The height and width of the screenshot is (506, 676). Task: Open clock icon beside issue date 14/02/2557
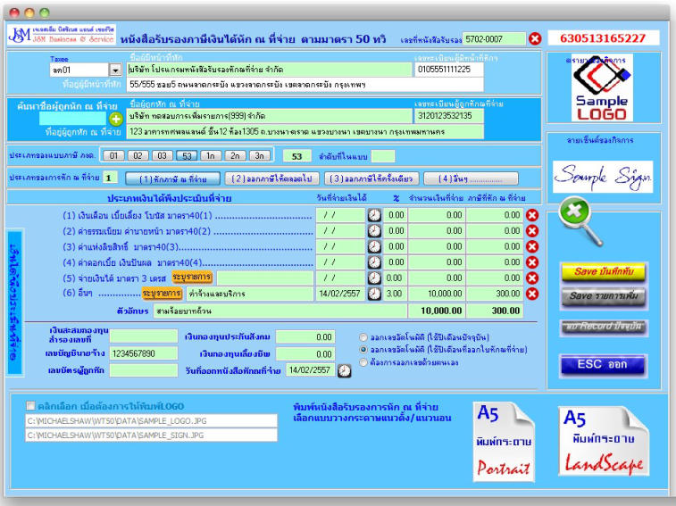[x=344, y=370]
